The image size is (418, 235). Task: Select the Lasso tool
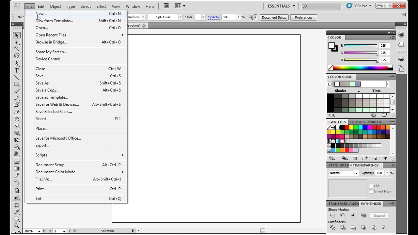[17, 55]
